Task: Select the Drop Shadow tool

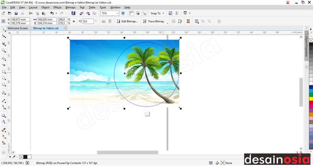Action: click(x=4, y=116)
